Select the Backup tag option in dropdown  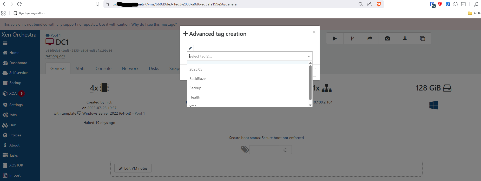248,88
